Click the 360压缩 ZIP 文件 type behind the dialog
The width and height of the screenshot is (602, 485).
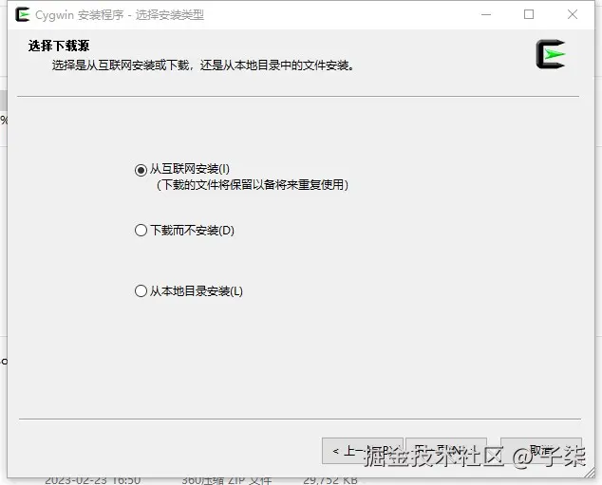coord(227,480)
